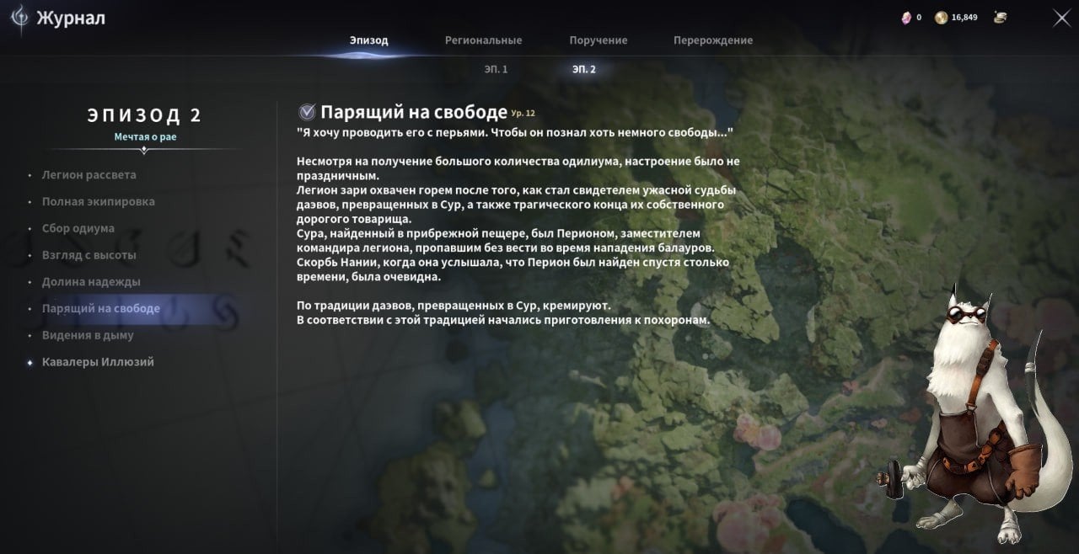This screenshot has height=554, width=1079.
Task: Check the gold coin balance of 16,849
Action: coord(951,17)
